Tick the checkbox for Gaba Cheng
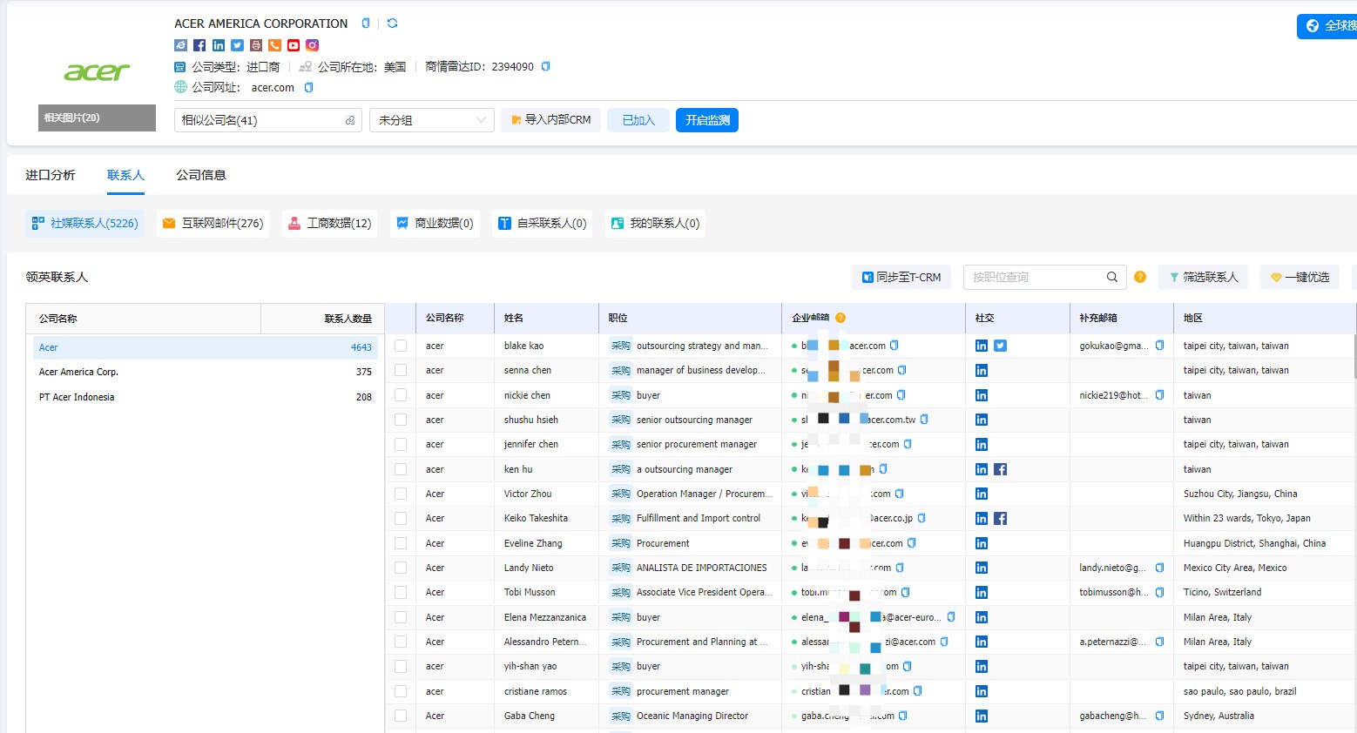This screenshot has height=733, width=1357. point(401,716)
